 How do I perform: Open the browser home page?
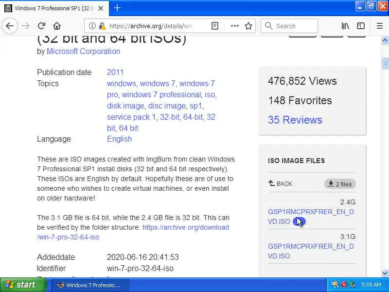(57, 26)
